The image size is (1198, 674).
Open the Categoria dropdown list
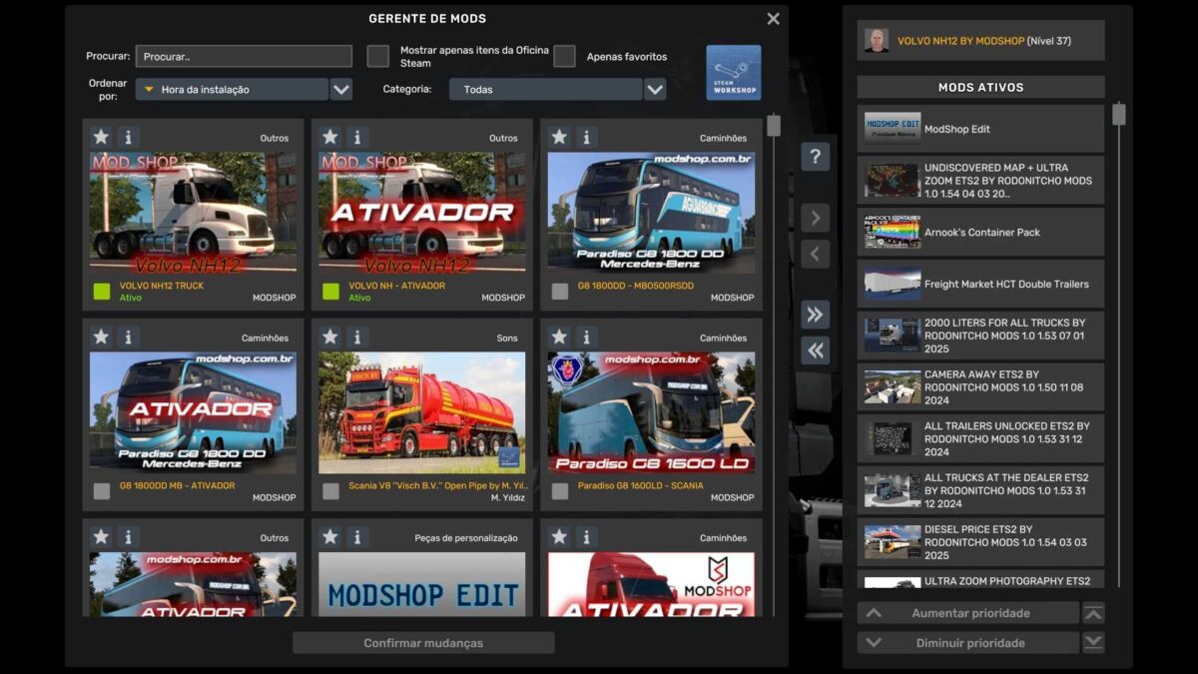click(655, 90)
